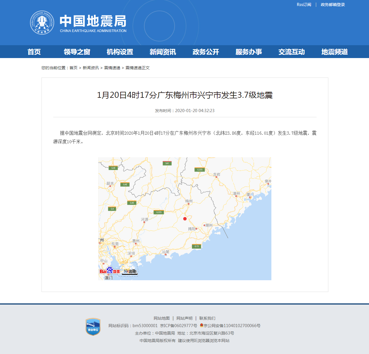The height and width of the screenshot is (354, 369).
Task: Click the blue 事业单位 badge icon
Action: (93, 327)
